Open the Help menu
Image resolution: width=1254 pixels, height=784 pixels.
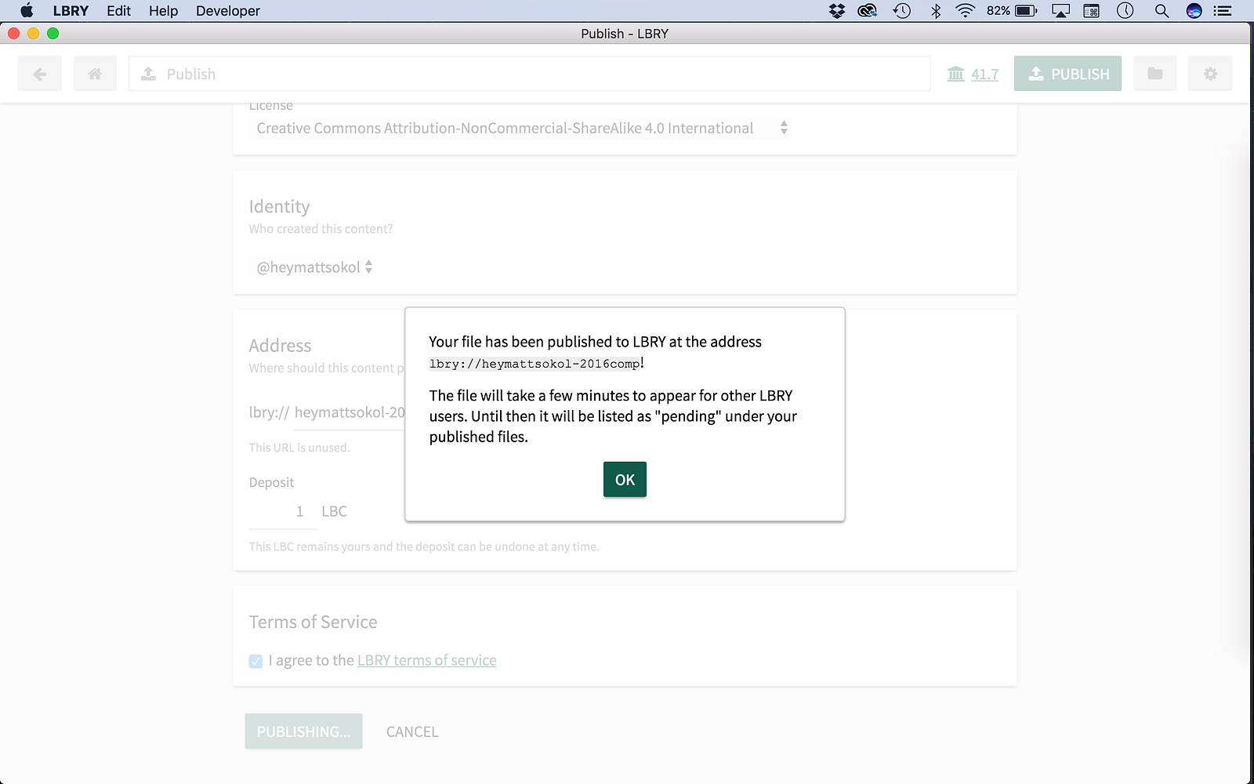coord(163,11)
